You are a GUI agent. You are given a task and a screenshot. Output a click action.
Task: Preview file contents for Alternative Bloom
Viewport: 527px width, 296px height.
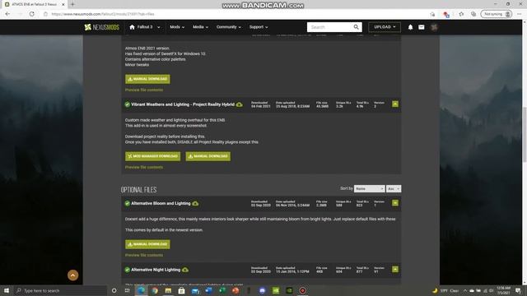[144, 255]
